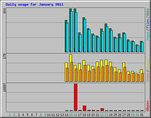Click day label "27" on the x-axis

click(x=124, y=115)
